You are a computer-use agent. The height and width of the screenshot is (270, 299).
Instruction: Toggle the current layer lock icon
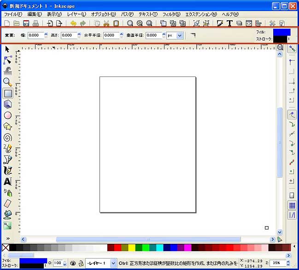(x=80, y=263)
